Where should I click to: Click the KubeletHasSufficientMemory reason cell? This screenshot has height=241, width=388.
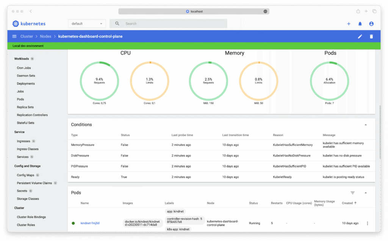[x=293, y=145]
